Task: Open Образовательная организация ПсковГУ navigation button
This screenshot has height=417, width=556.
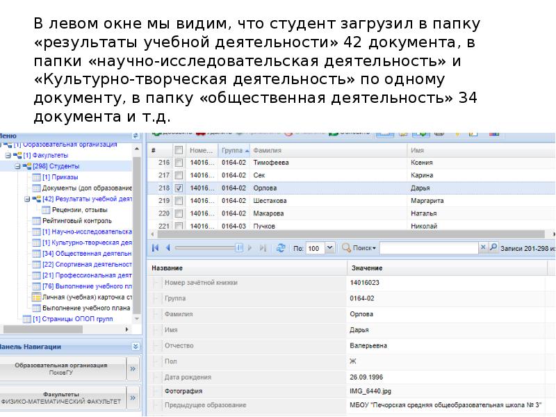Action: [x=61, y=369]
